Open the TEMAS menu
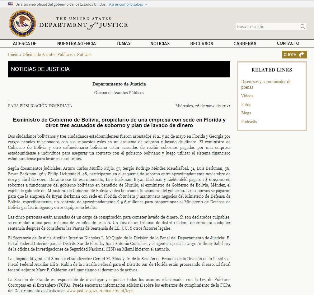This screenshot has height=295, width=314. point(124,44)
